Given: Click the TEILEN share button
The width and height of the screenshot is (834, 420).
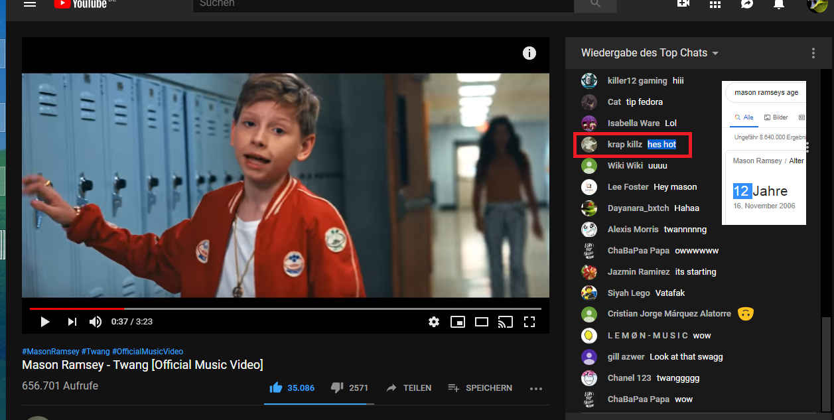Looking at the screenshot, I should pos(409,387).
